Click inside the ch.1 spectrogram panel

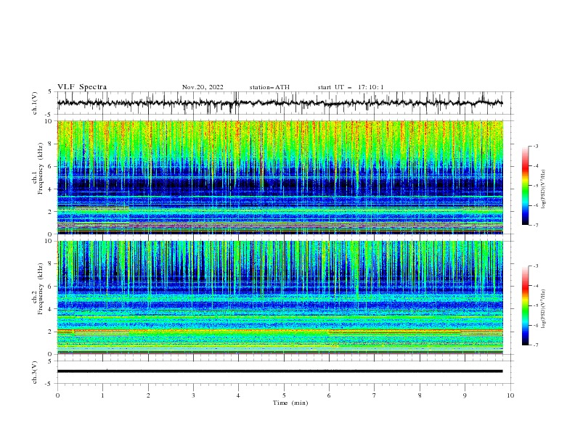coord(280,177)
